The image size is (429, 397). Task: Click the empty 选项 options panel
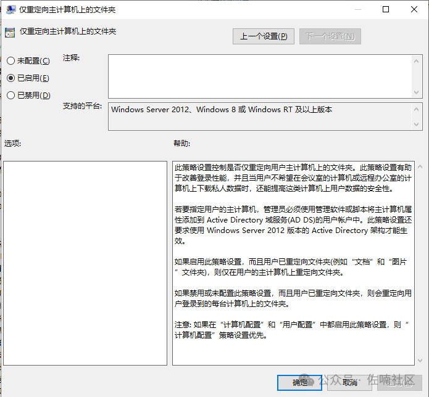click(x=85, y=263)
